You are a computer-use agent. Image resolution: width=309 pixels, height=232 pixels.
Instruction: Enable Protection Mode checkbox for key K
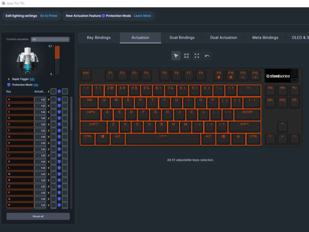tap(65, 162)
